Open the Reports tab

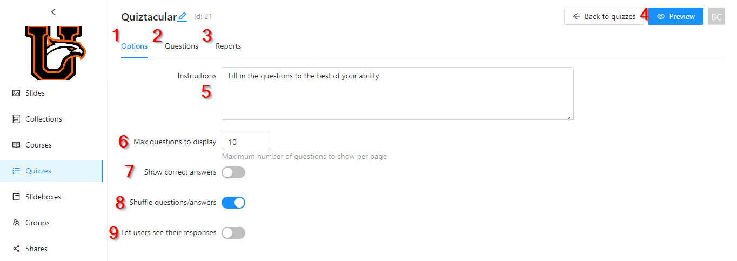coord(228,46)
